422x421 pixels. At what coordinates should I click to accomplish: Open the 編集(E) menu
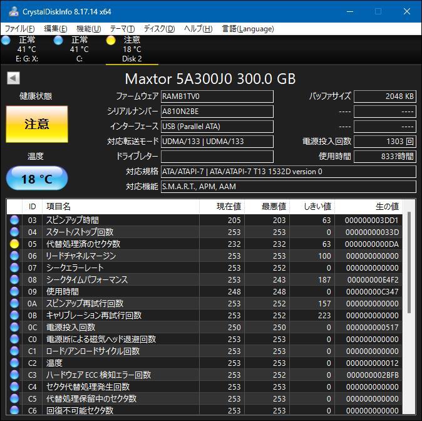[x=56, y=29]
